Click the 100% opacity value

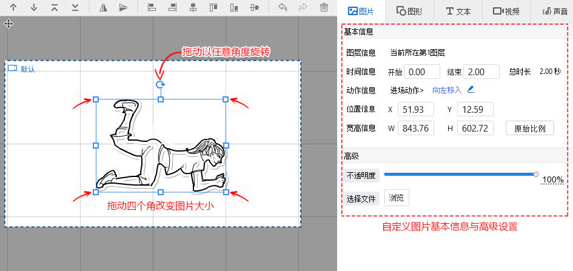[552, 179]
